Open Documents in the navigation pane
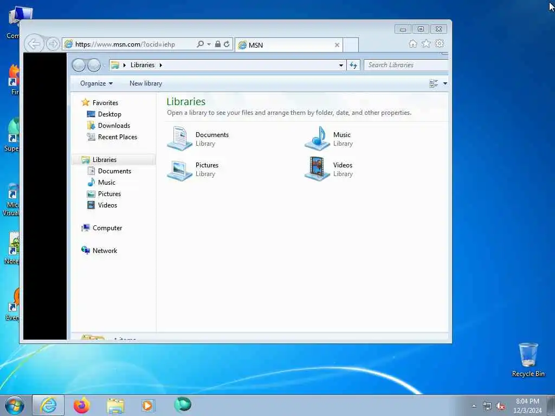Screen dimensions: 555x416 (114, 171)
